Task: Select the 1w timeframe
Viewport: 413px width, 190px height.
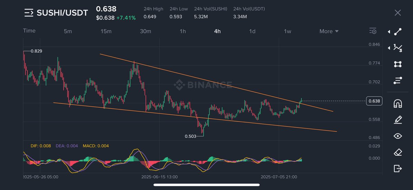Action: click(x=287, y=31)
